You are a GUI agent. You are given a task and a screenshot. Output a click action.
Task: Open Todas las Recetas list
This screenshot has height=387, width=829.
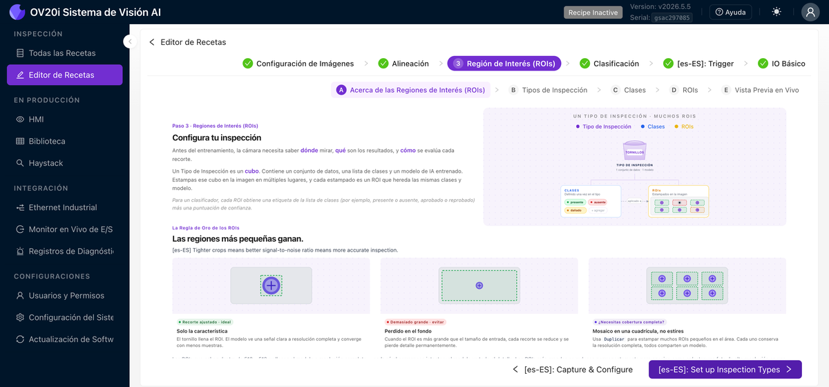click(x=65, y=53)
